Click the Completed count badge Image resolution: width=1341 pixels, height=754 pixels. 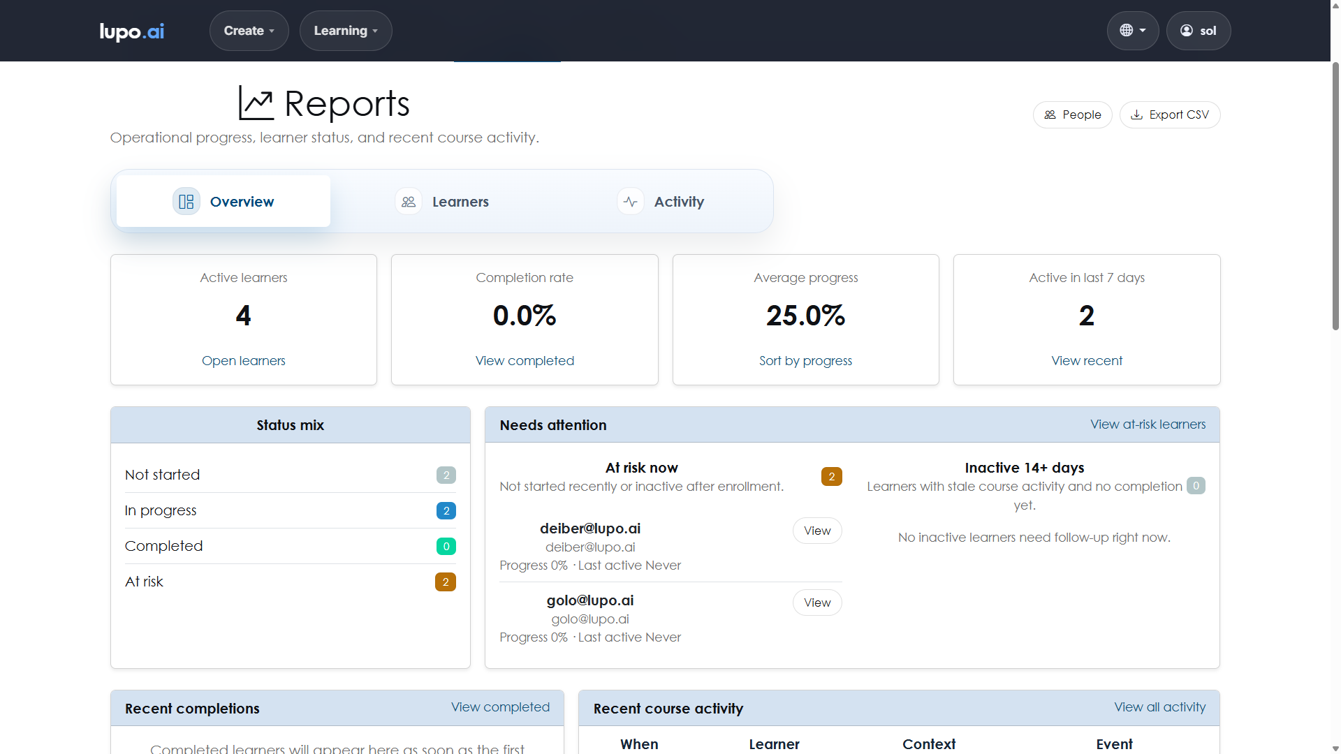point(446,547)
